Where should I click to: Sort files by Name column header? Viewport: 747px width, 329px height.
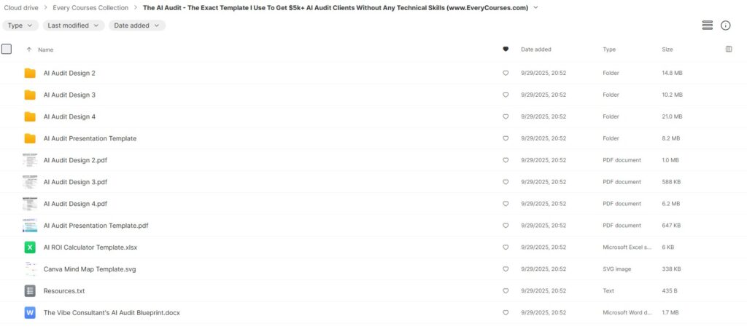click(x=45, y=49)
